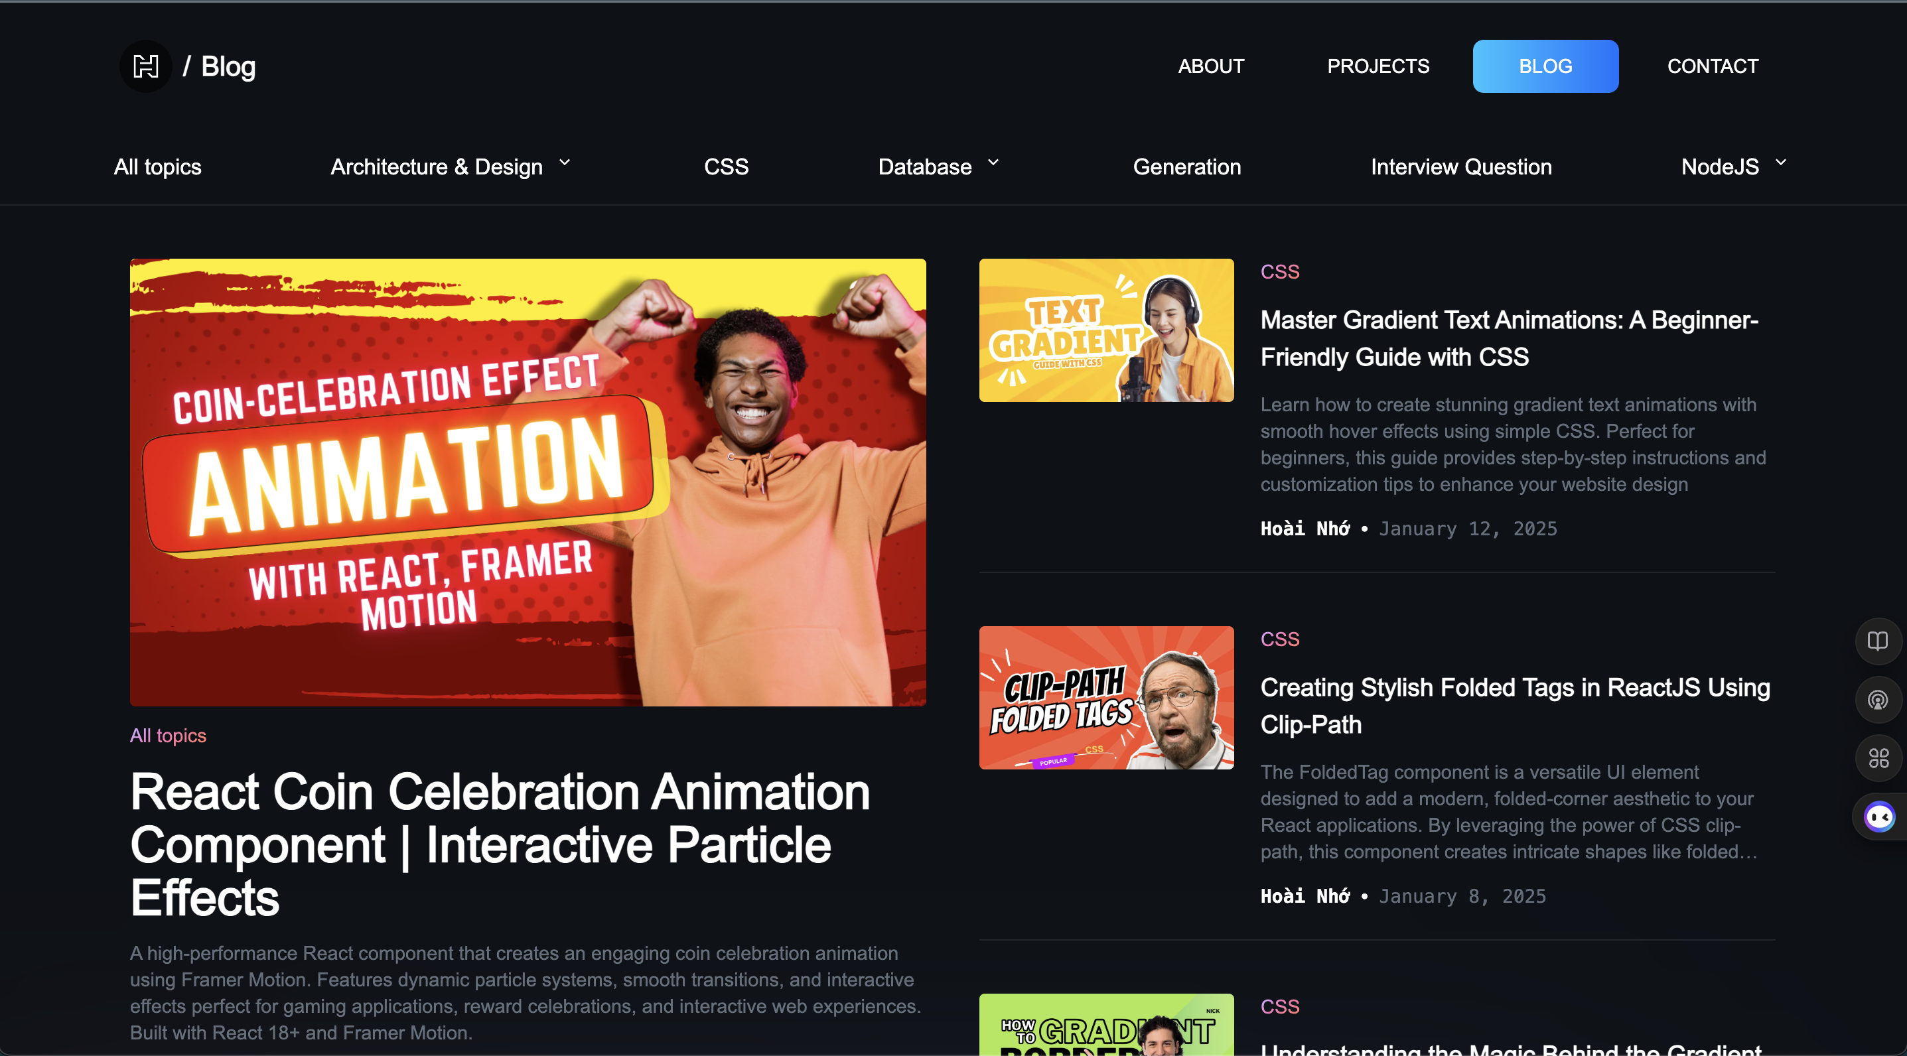Click CSS tag above Gradient Text article
This screenshot has width=1907, height=1056.
coord(1280,271)
